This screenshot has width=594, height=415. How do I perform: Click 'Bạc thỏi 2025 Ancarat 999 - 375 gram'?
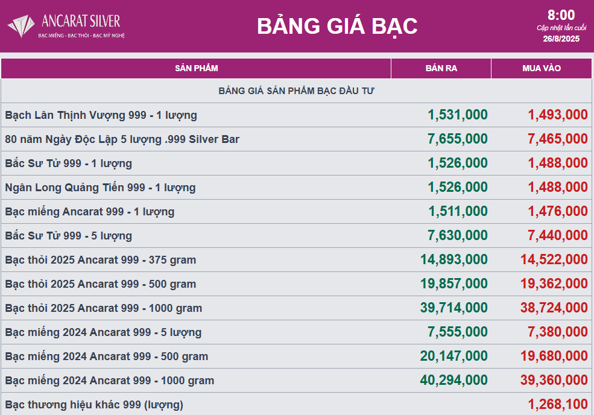click(100, 259)
